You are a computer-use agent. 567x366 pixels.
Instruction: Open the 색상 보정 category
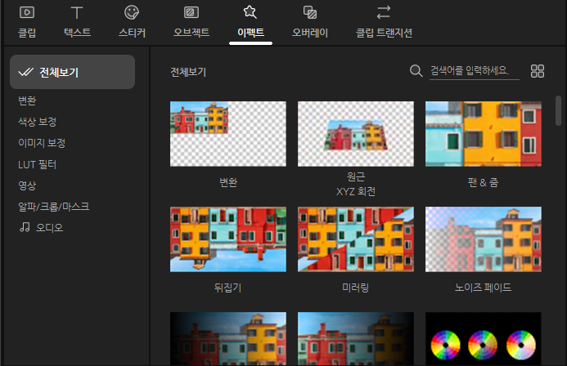(37, 122)
